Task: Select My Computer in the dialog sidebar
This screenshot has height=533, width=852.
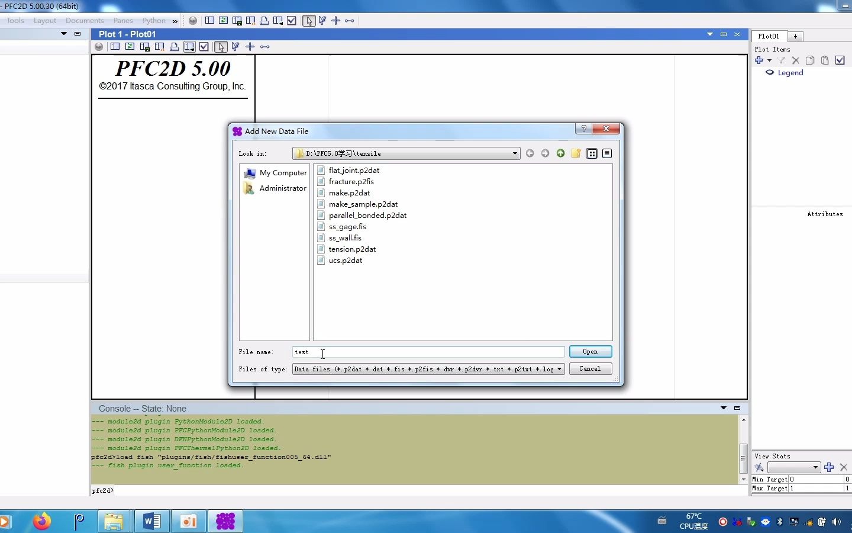Action: pos(276,173)
